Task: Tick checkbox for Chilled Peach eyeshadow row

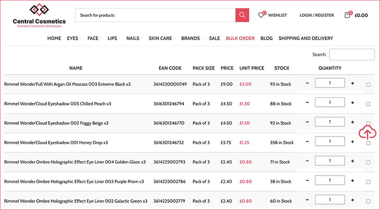Action: (x=368, y=104)
